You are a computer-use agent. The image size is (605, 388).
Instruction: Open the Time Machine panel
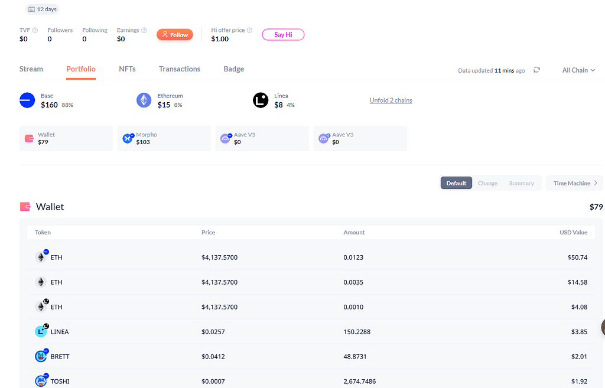(x=575, y=183)
